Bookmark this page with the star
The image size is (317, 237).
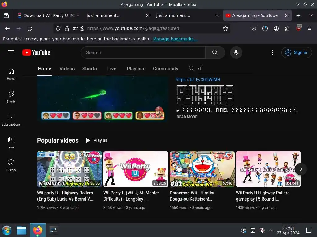click(x=225, y=29)
